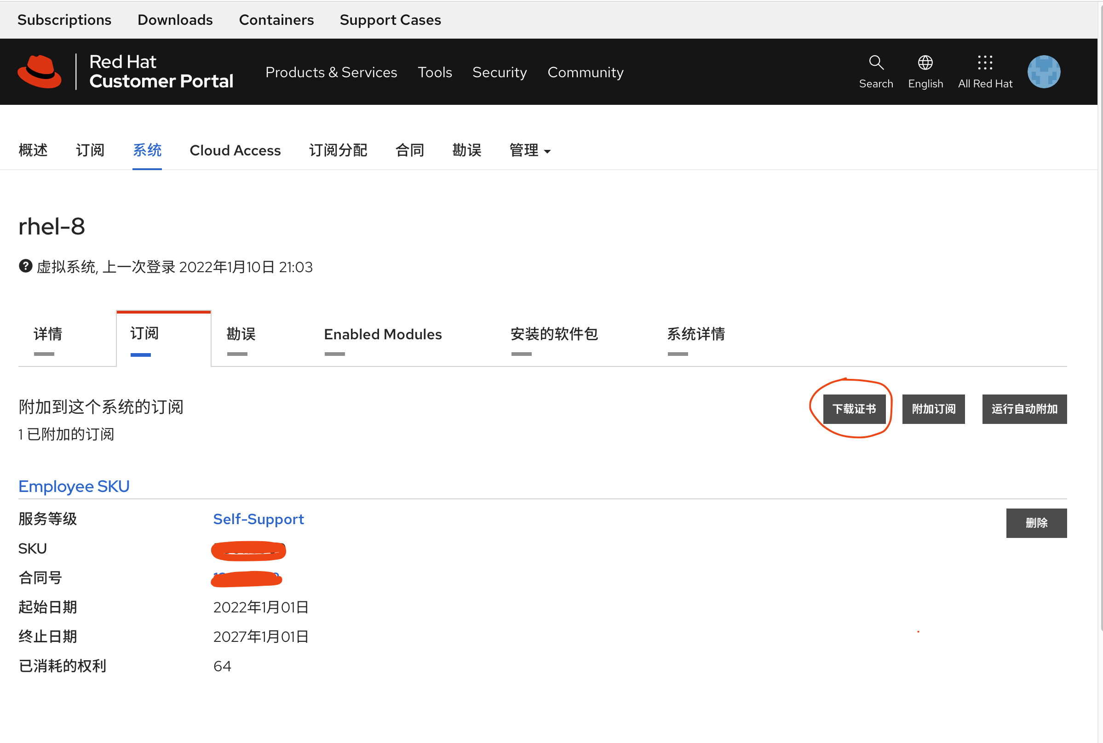
Task: Switch to the 详情 tab
Action: pyautogui.click(x=48, y=334)
